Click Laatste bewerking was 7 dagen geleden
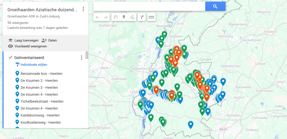287x139 pixels. pos(38,28)
